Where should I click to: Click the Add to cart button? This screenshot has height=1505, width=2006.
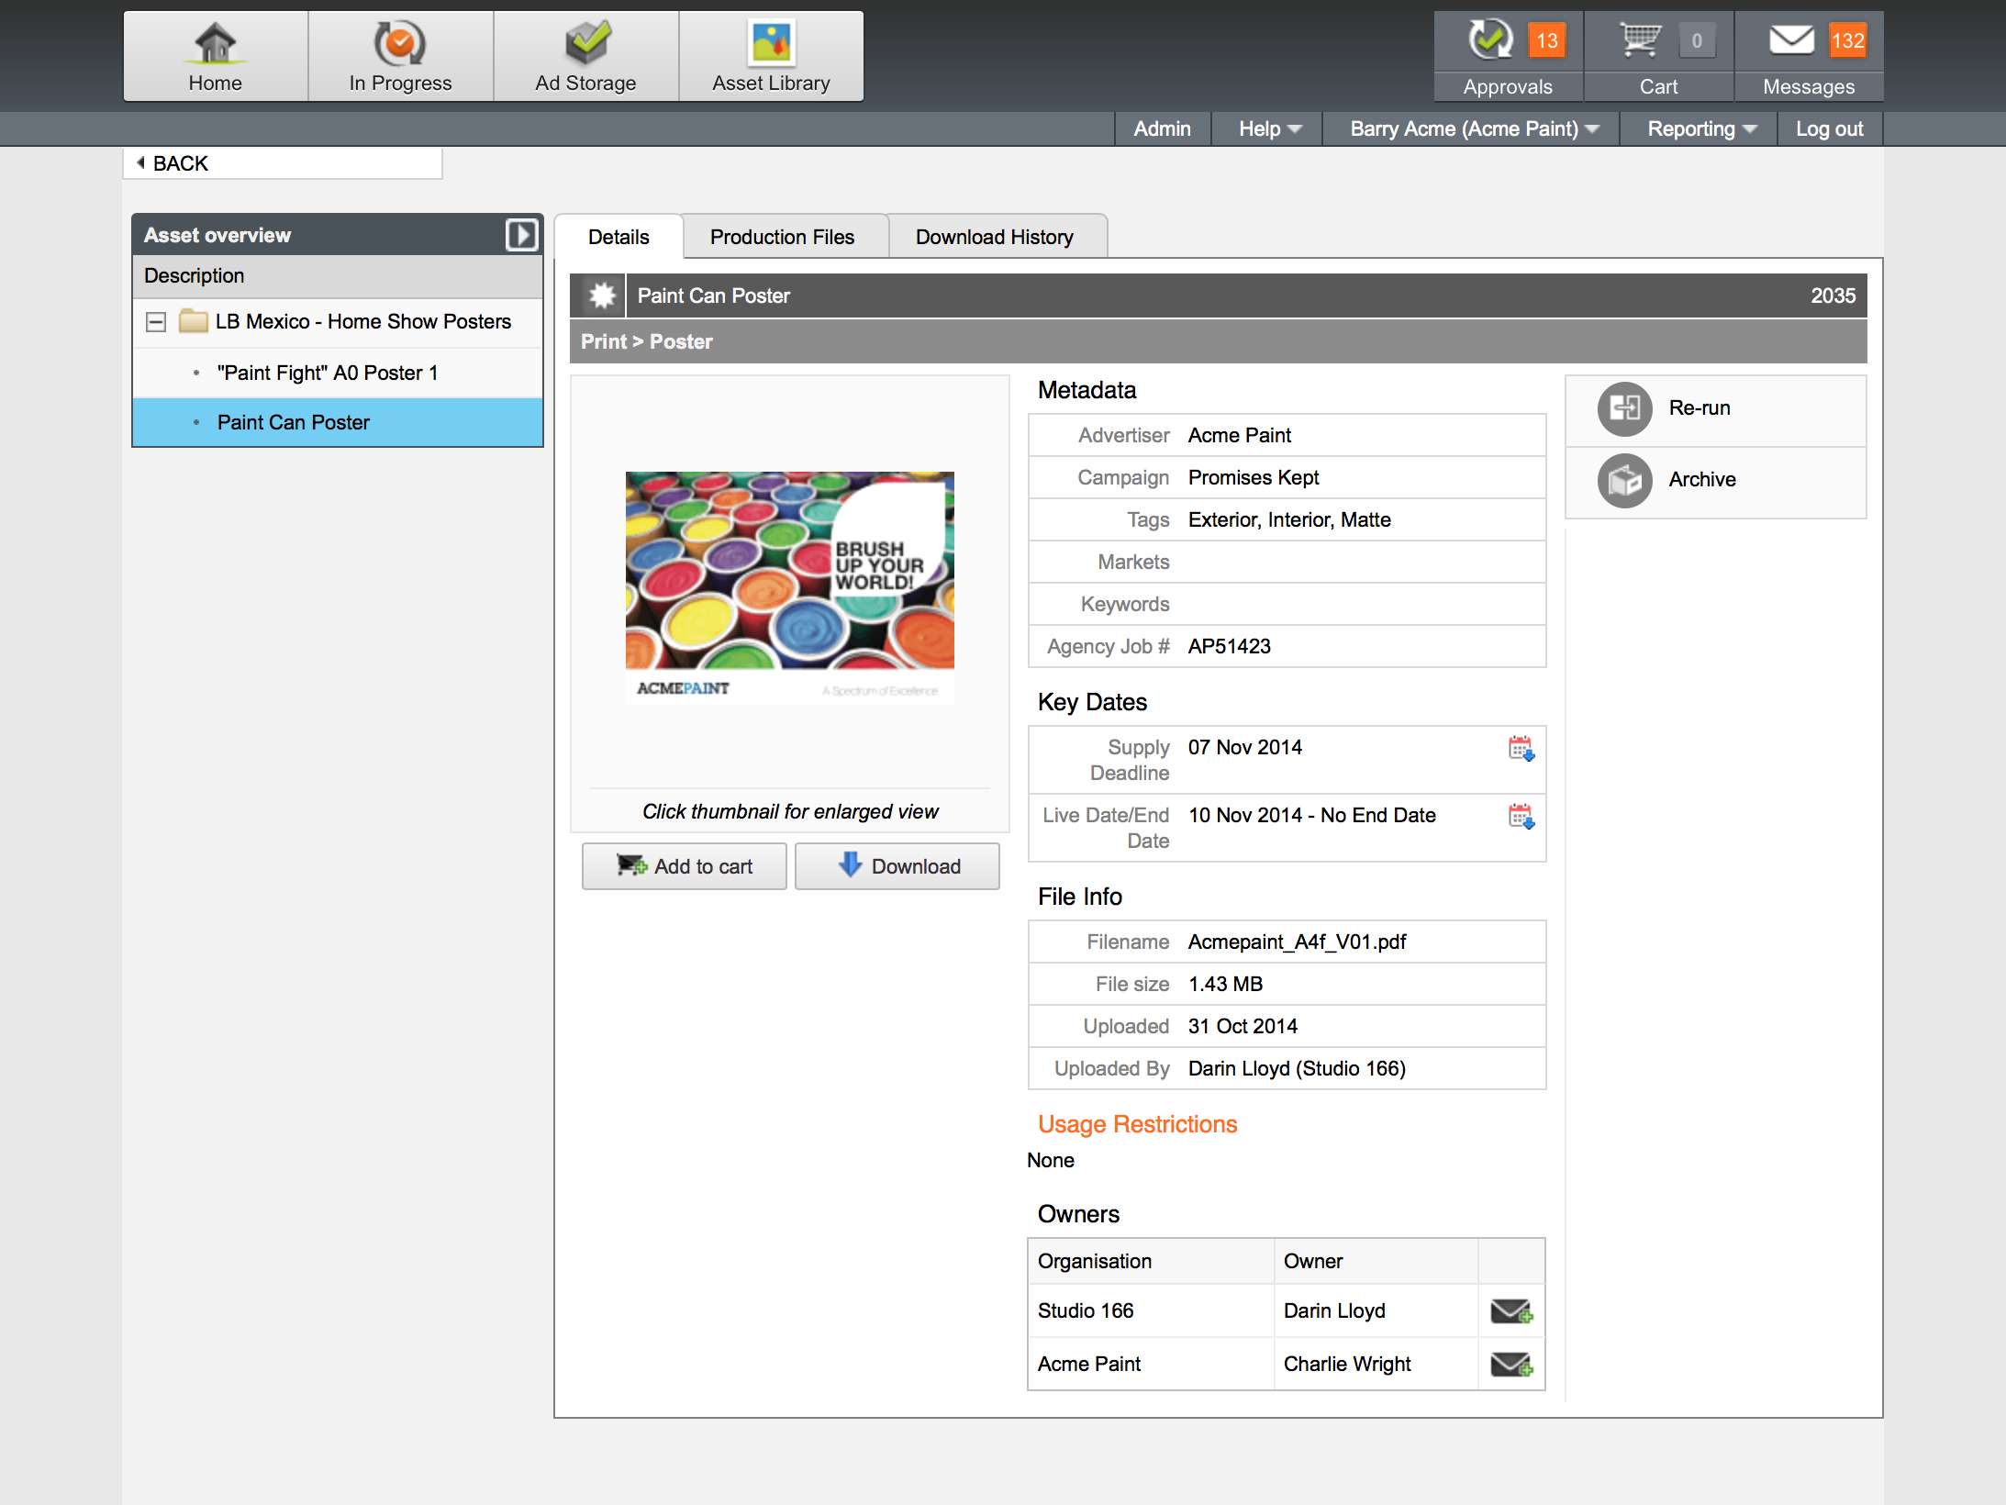pyautogui.click(x=685, y=866)
